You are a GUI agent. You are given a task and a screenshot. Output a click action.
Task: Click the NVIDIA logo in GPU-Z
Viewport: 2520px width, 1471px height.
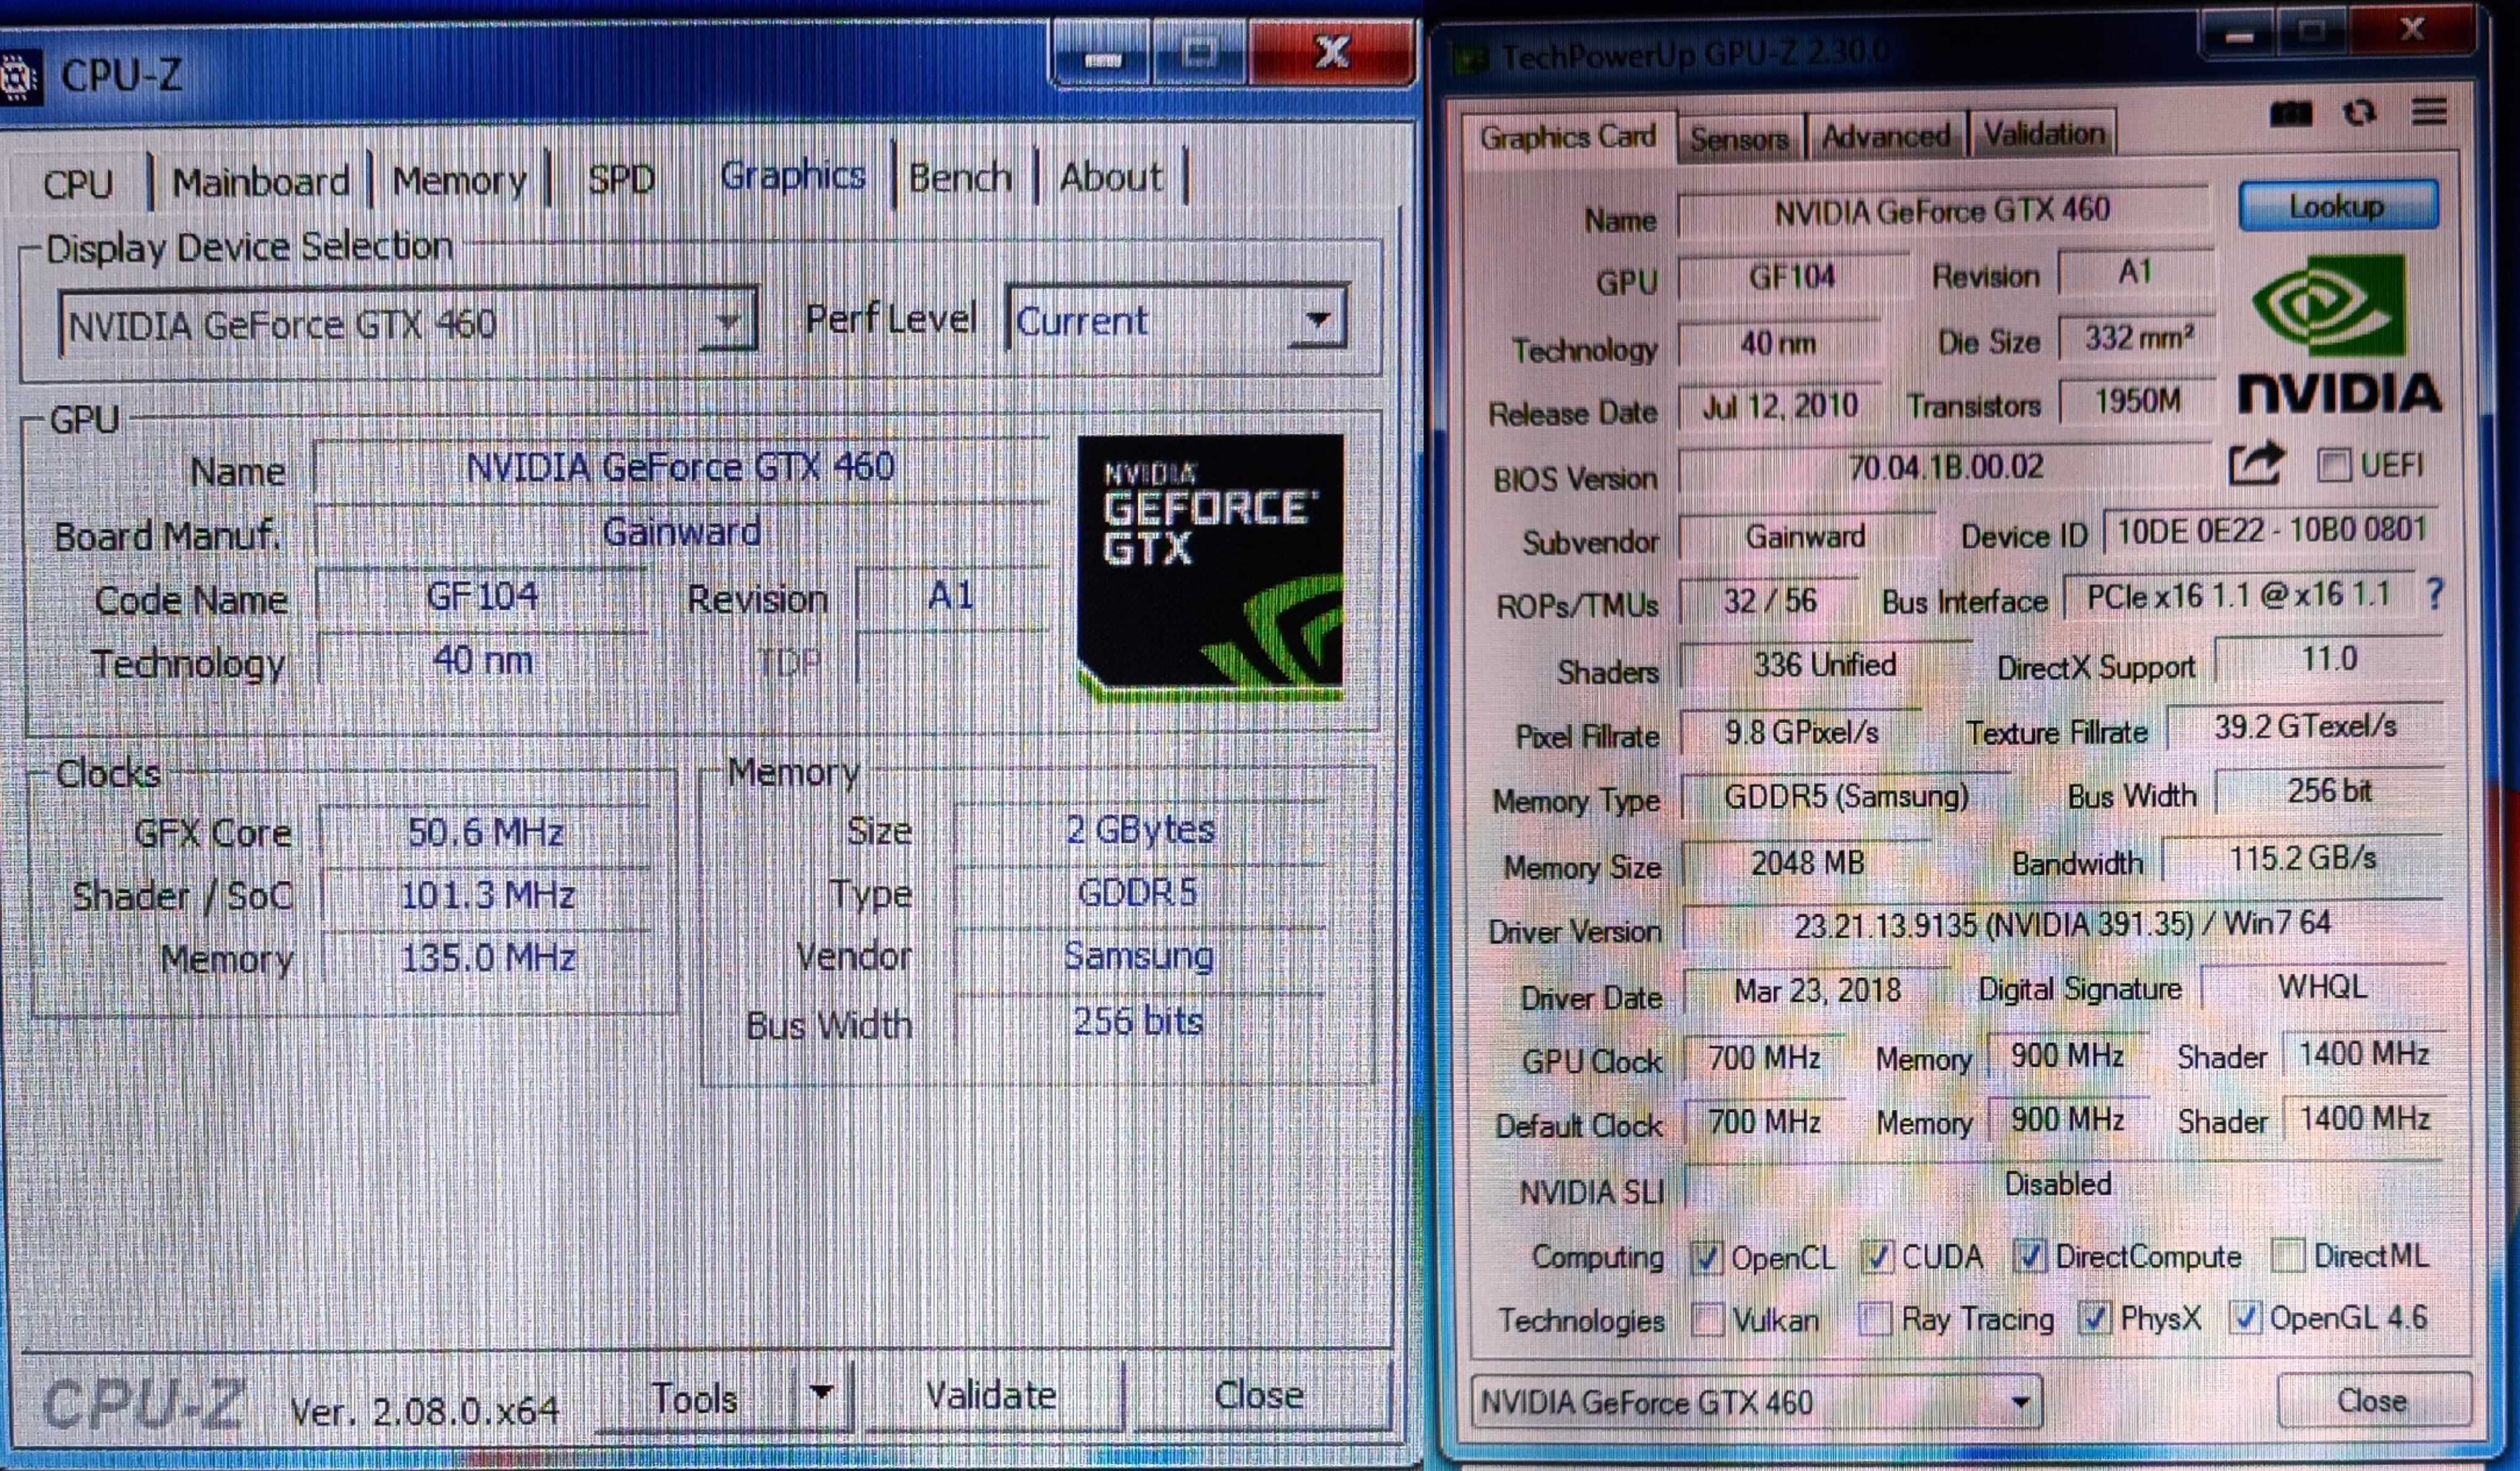pyautogui.click(x=2339, y=334)
